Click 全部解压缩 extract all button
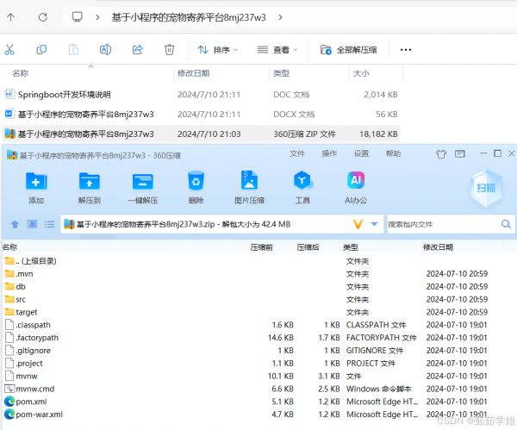 pyautogui.click(x=348, y=50)
